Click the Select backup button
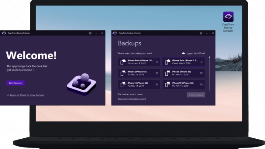The height and width of the screenshot is (149, 265). [196, 95]
